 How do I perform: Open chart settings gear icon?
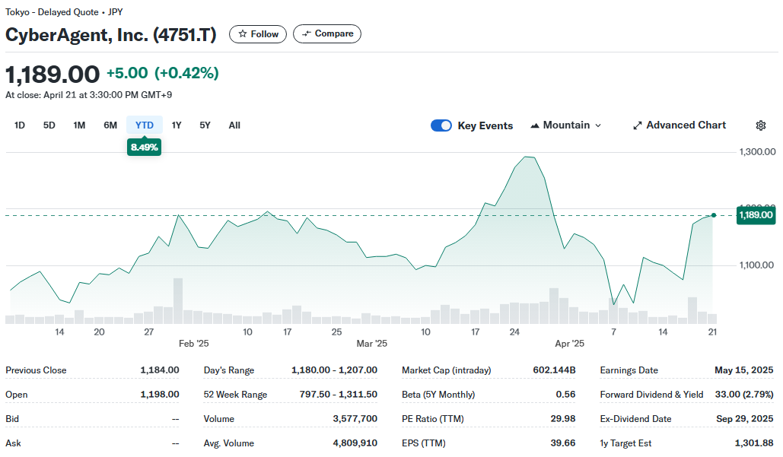coord(760,125)
